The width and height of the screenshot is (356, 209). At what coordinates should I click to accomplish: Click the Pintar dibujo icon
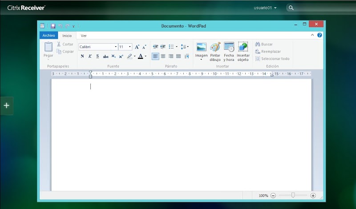(x=215, y=47)
